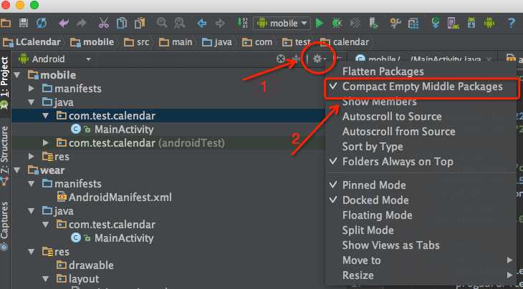523x289 pixels.
Task: Click the gear settings icon in Project panel
Action: click(x=319, y=59)
